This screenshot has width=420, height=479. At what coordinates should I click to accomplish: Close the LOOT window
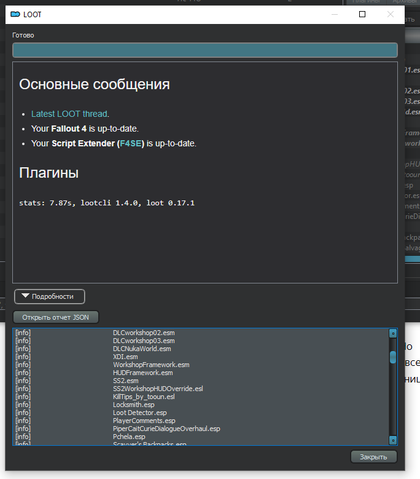pos(390,14)
